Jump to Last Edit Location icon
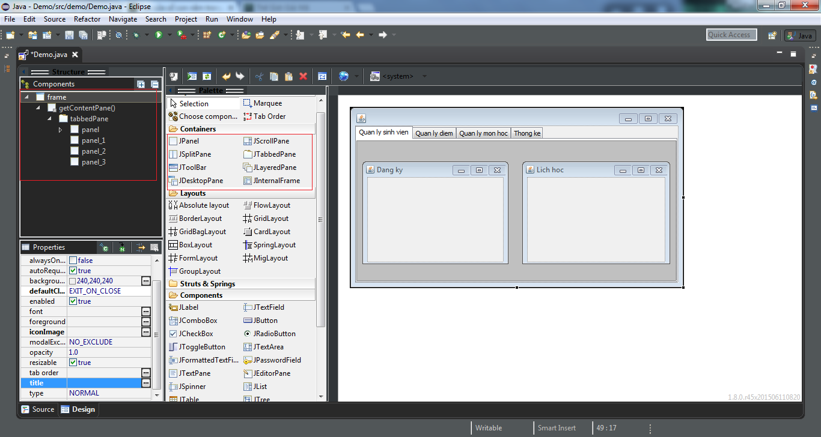Image resolution: width=821 pixels, height=437 pixels. (346, 35)
